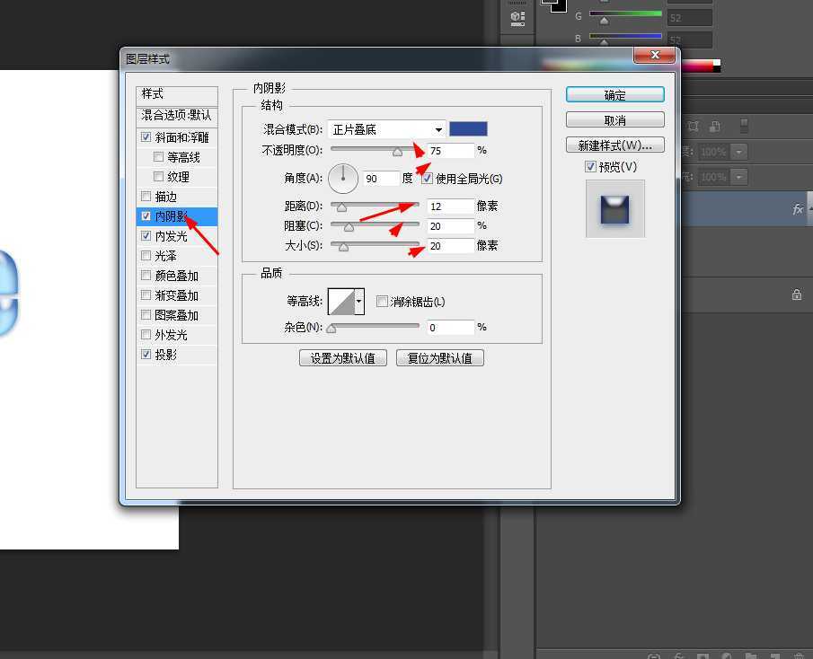The image size is (813, 659).
Task: Click the blue inner shadow color swatch
Action: 468,129
